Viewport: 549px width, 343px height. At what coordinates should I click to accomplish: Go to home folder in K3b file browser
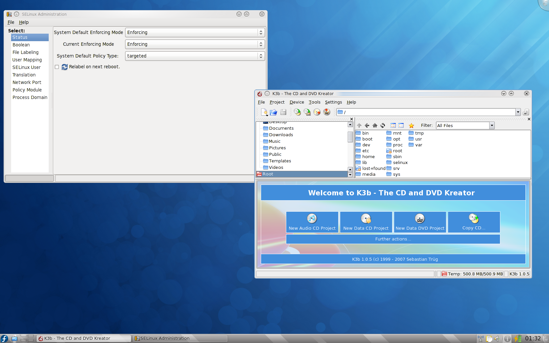pyautogui.click(x=375, y=125)
